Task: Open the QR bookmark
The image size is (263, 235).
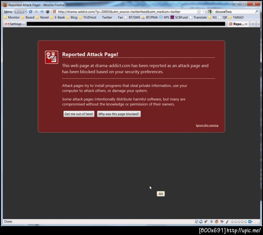Action: point(223,17)
